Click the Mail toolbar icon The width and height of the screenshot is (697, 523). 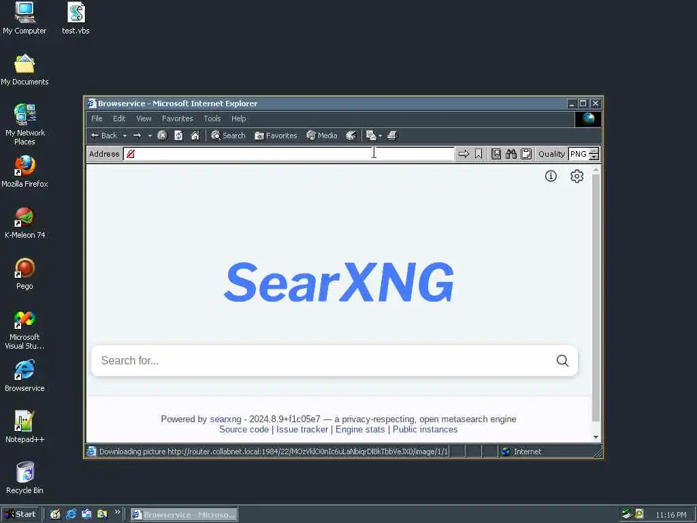click(371, 136)
